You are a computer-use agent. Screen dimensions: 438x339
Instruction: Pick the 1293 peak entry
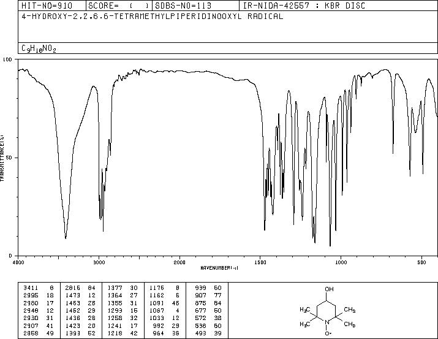[123, 310]
